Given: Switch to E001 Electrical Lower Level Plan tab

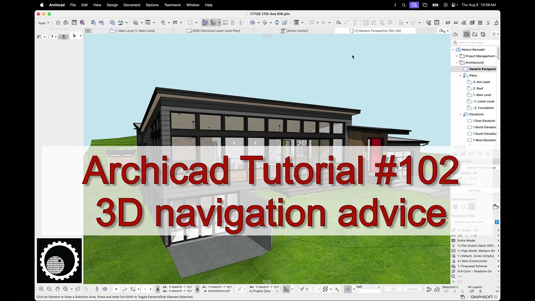Looking at the screenshot, I should click(x=214, y=31).
